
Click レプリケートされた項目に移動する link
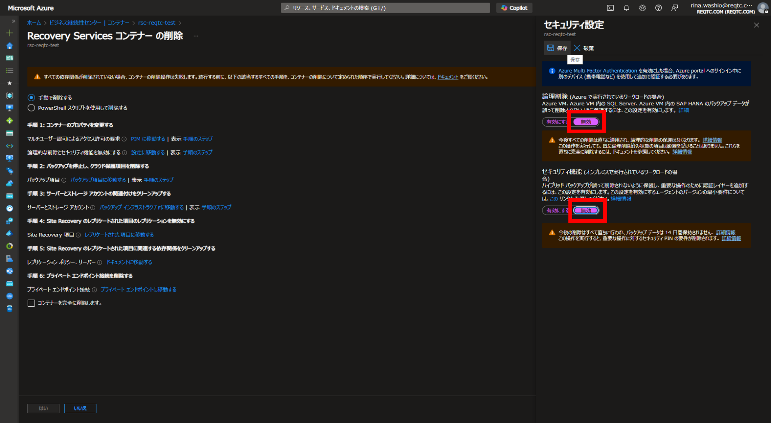point(119,235)
